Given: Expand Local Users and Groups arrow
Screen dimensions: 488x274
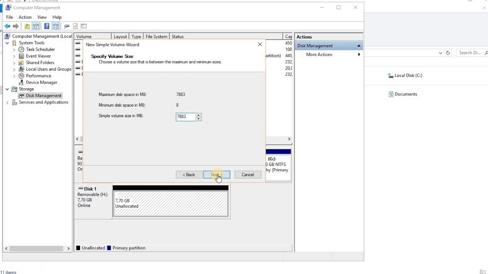Looking at the screenshot, I should coord(14,69).
